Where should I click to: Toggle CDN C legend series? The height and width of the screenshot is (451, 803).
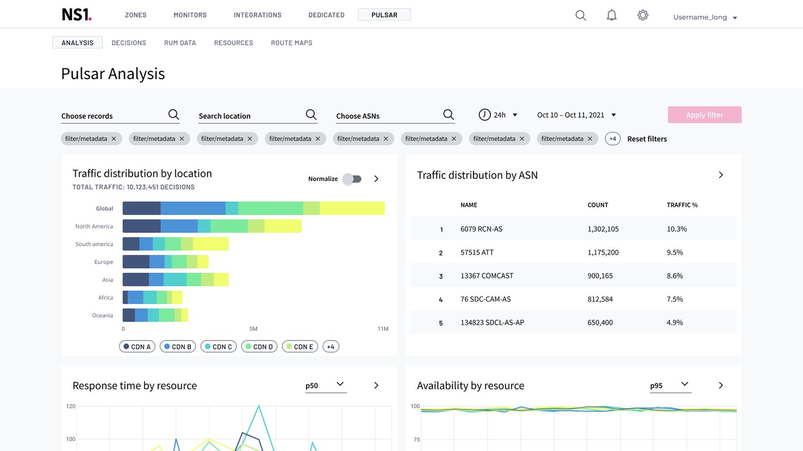tap(219, 347)
